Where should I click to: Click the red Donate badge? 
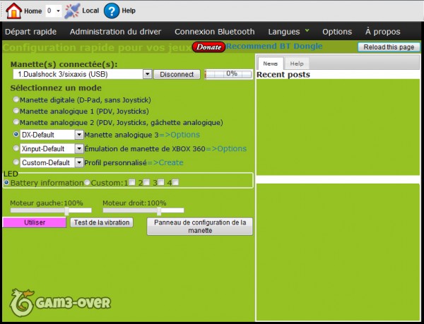[x=208, y=47]
